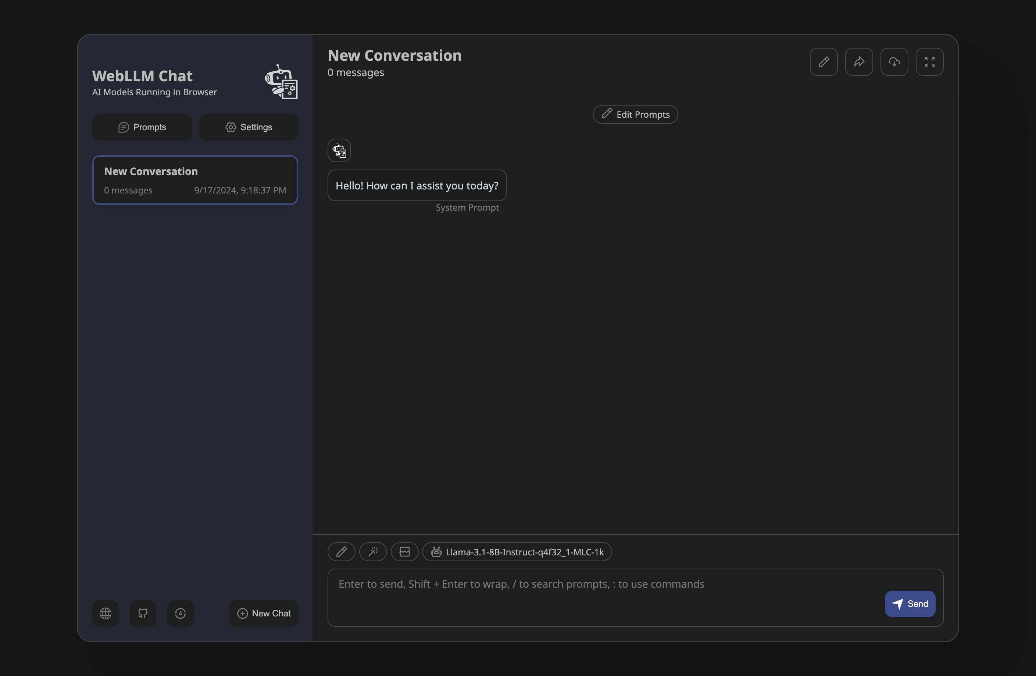The height and width of the screenshot is (676, 1036).
Task: Click the Edit Prompts button
Action: (x=635, y=114)
